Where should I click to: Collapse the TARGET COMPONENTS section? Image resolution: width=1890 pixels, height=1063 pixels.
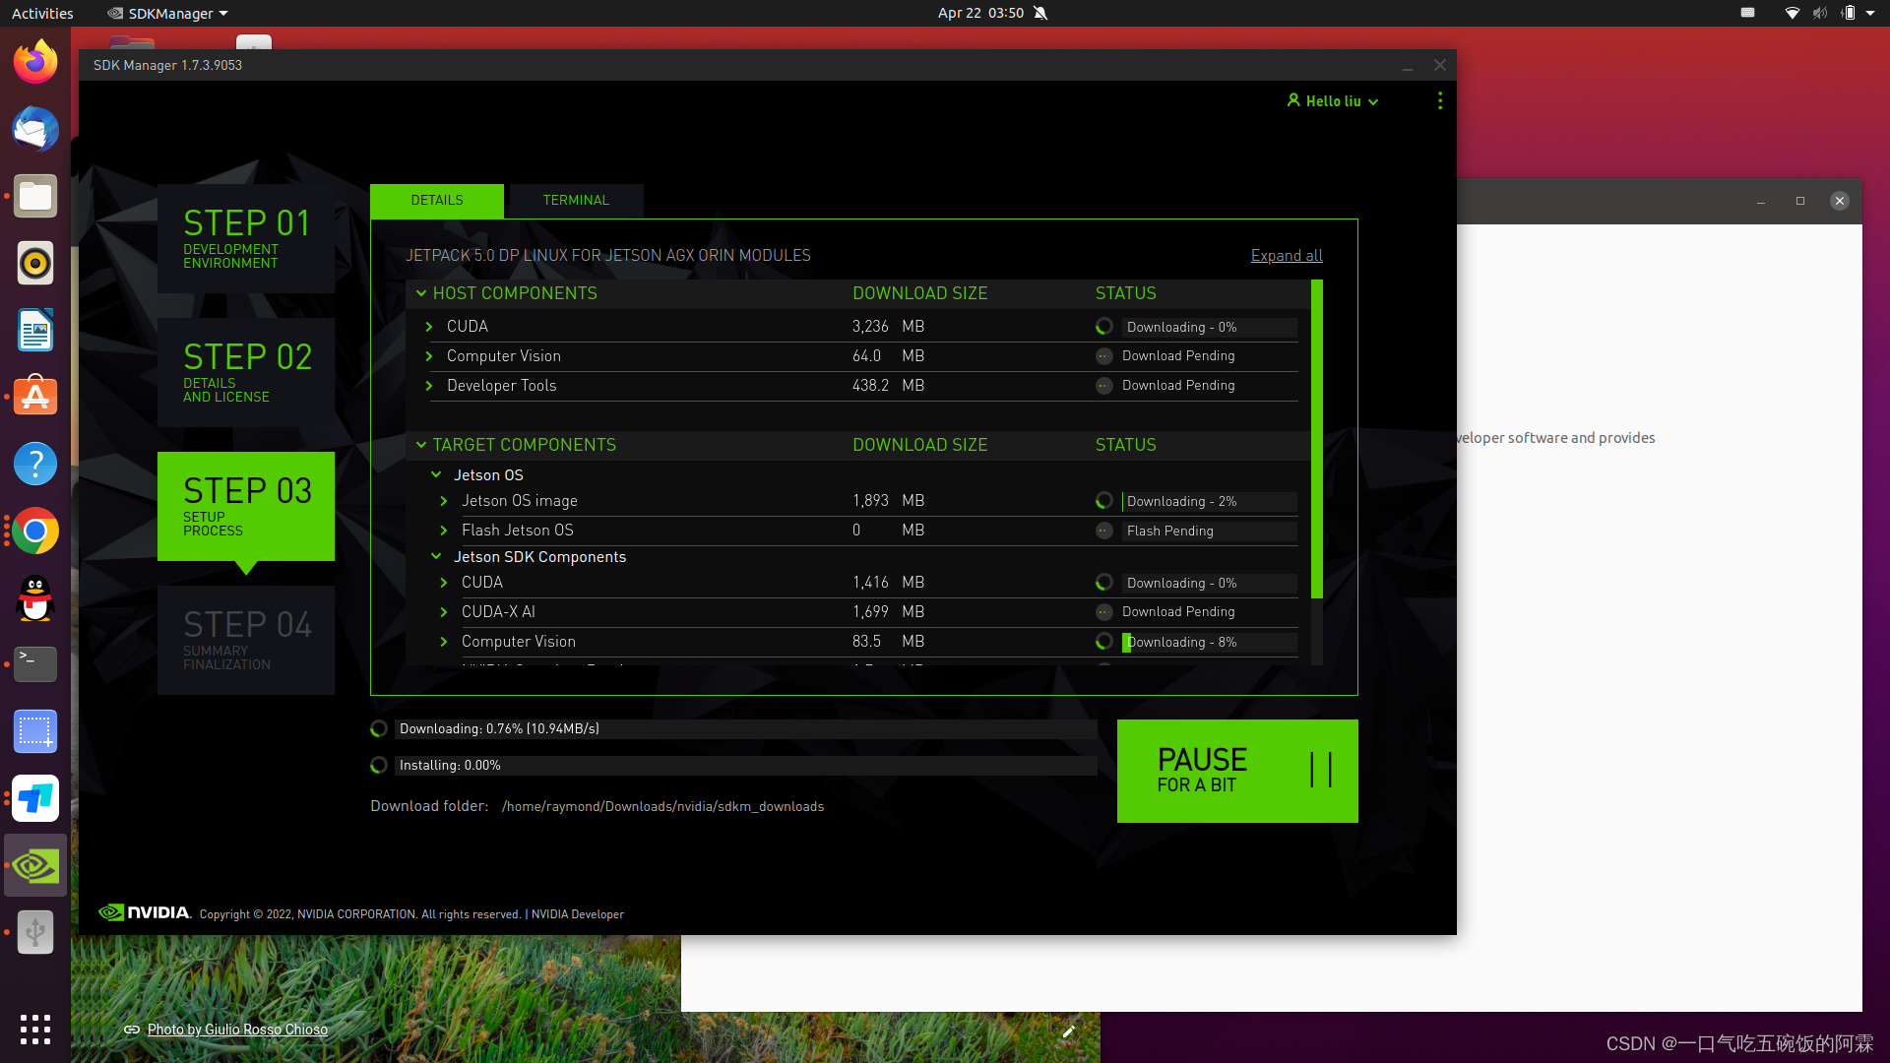pyautogui.click(x=421, y=445)
